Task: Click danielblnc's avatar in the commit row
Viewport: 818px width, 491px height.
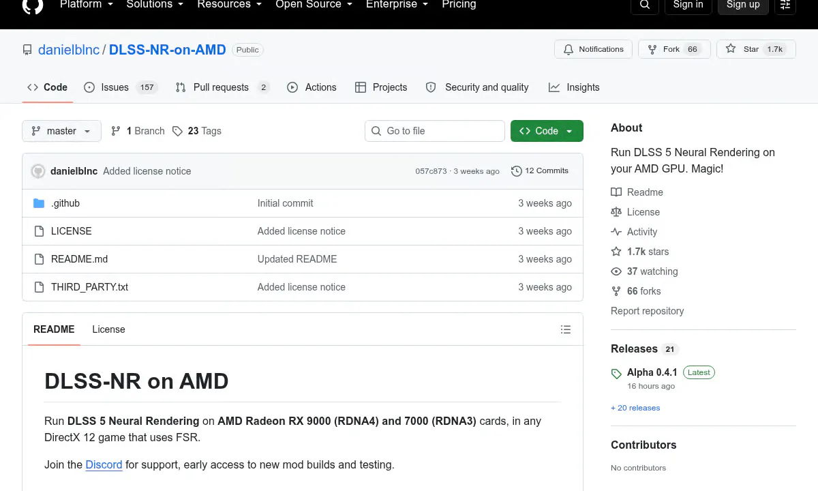Action: 38,171
